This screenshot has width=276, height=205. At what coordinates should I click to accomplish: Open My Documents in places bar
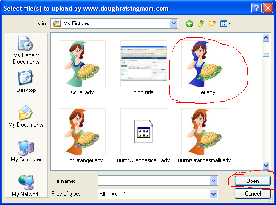[x=26, y=116]
